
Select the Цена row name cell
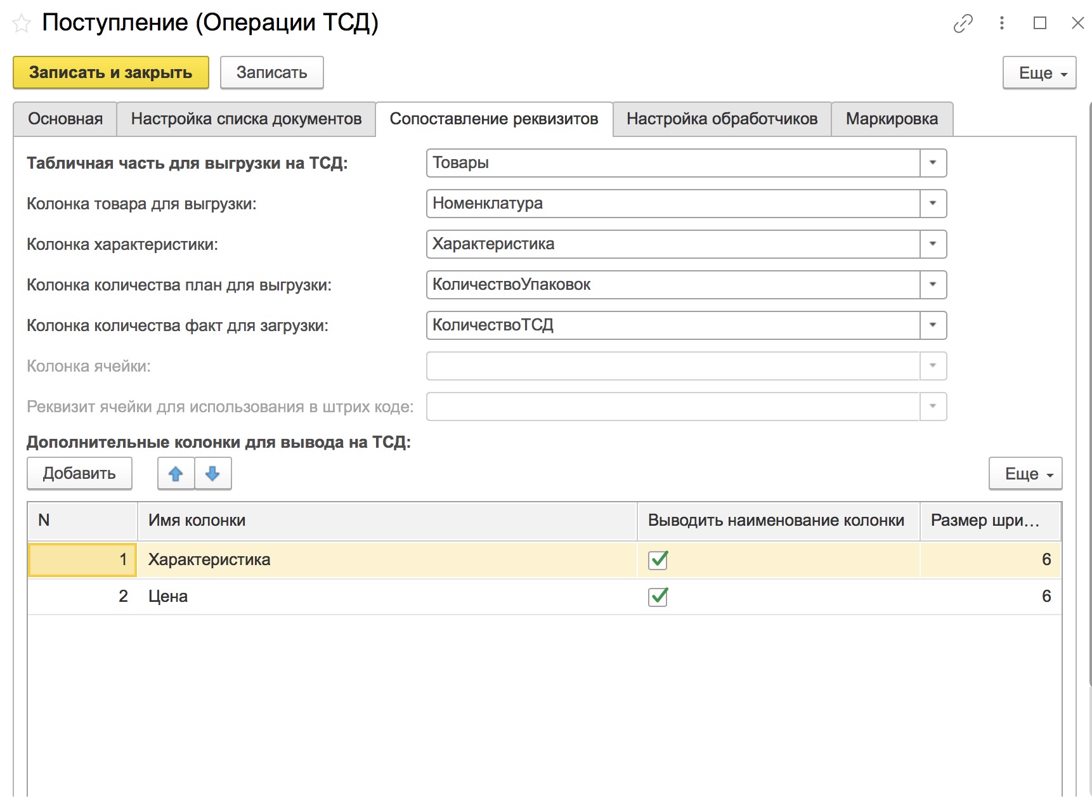click(x=387, y=596)
